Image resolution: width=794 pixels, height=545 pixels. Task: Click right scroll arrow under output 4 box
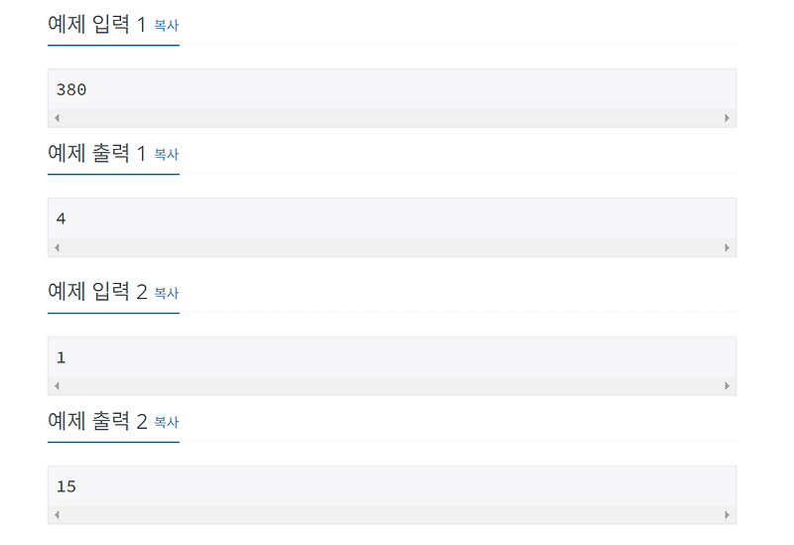[x=728, y=247]
